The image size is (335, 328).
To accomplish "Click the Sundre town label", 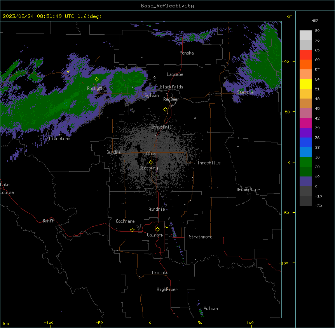I will (x=113, y=152).
